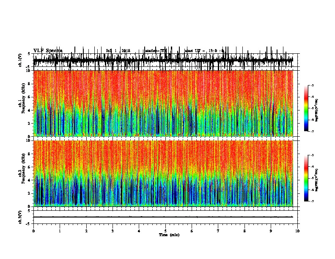The image size is (335, 259).
Task: Click time axis tick label '7'
Action: [218, 231]
